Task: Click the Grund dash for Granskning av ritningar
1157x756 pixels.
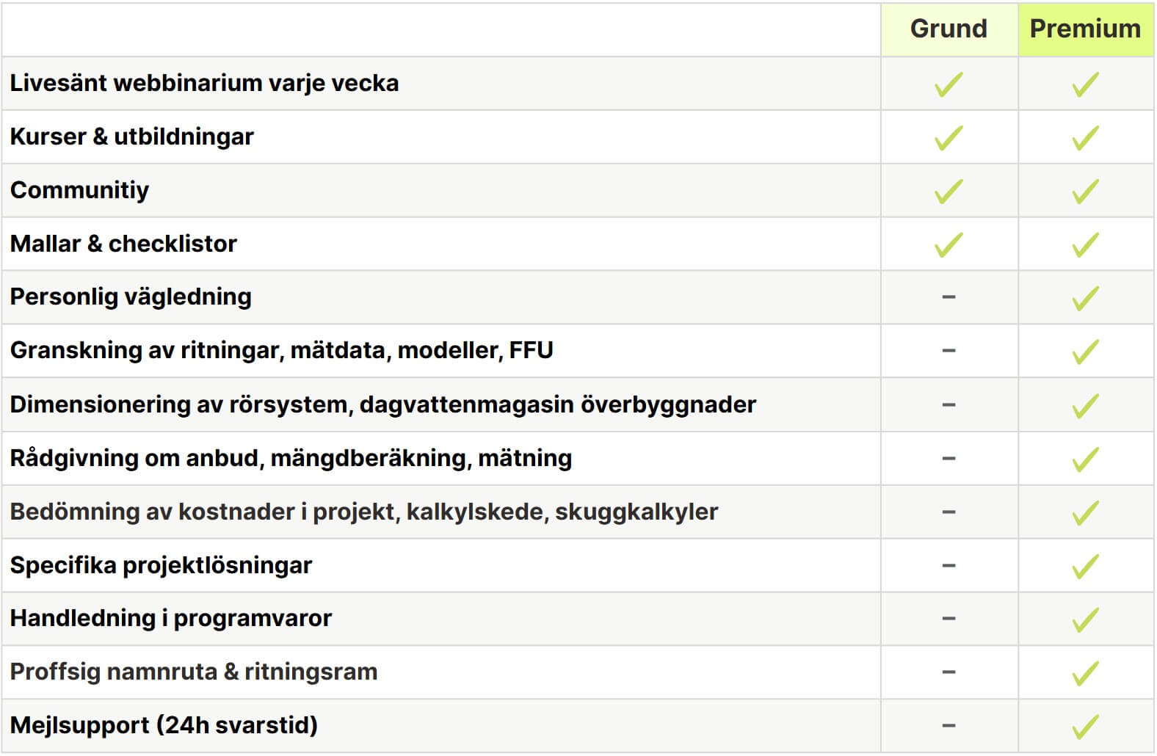Action: pyautogui.click(x=949, y=351)
